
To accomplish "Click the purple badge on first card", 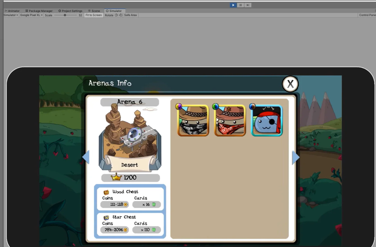I will [179, 106].
